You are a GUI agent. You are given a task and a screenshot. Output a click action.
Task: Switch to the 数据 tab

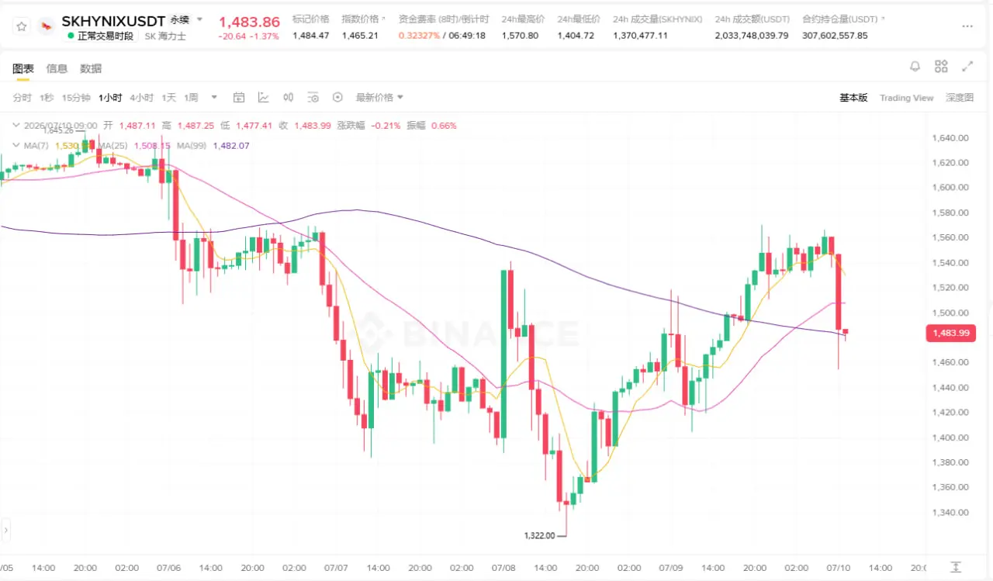coord(91,68)
